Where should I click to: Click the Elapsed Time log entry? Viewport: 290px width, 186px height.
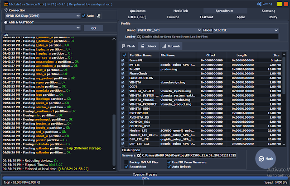[32, 165]
